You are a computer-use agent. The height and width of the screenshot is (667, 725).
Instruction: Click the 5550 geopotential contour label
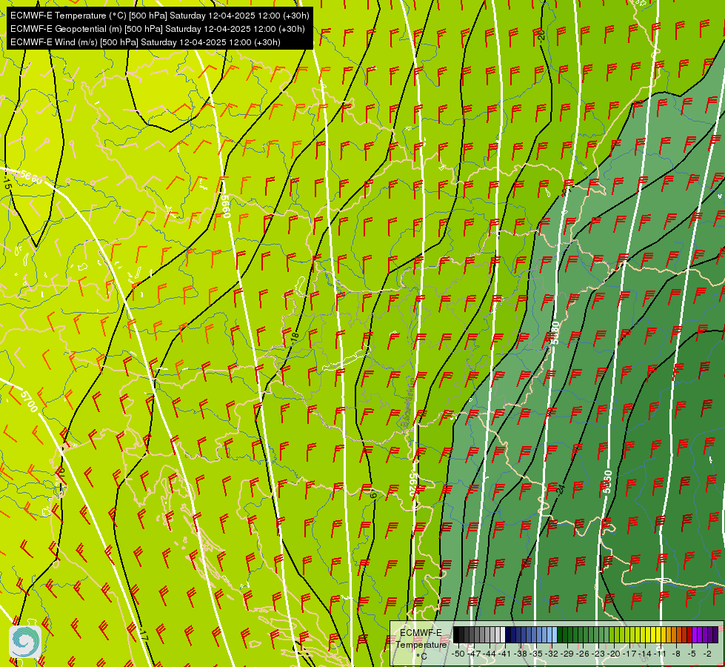[607, 482]
